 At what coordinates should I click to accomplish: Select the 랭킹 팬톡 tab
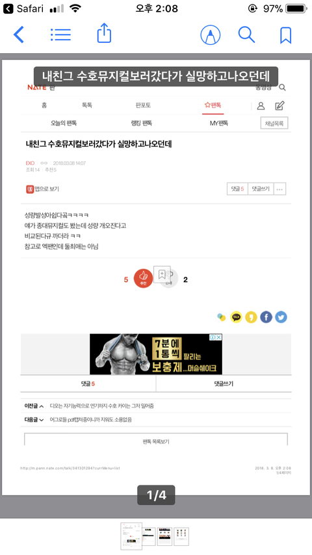141,123
